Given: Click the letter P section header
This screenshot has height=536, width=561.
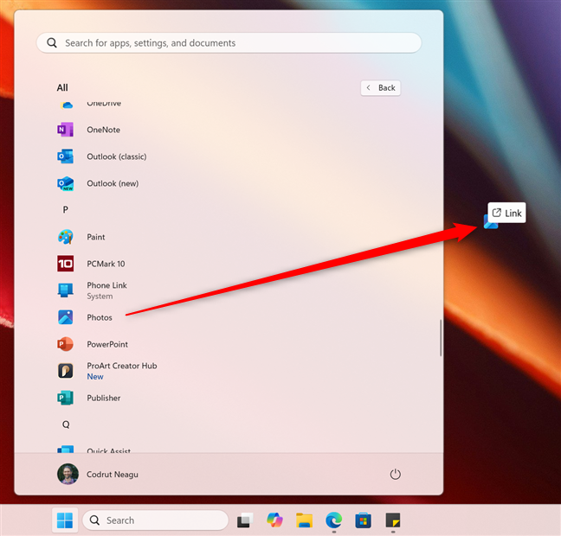Looking at the screenshot, I should click(x=66, y=210).
